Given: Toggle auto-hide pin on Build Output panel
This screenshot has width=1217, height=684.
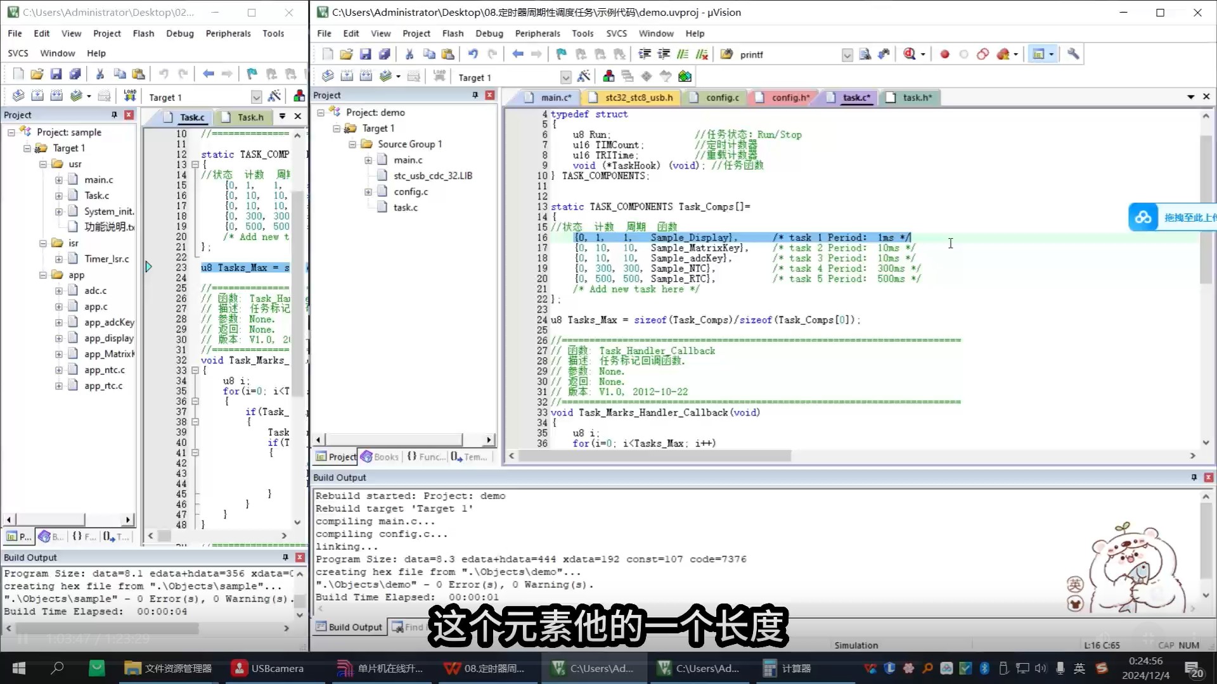Looking at the screenshot, I should pyautogui.click(x=1194, y=478).
